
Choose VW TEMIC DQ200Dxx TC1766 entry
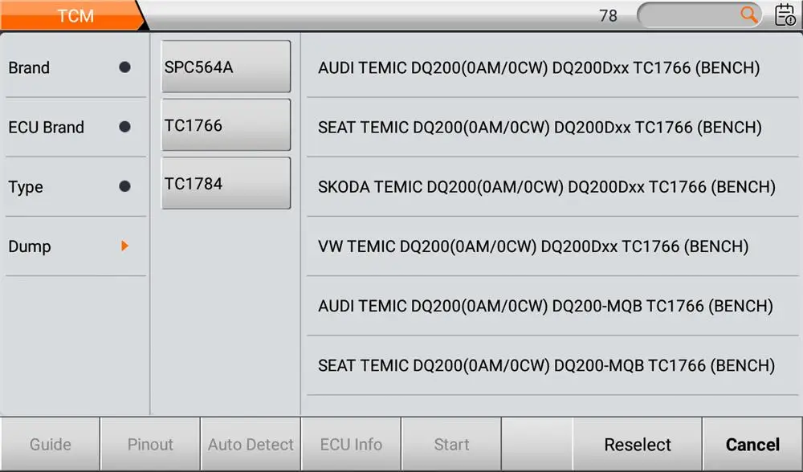pyautogui.click(x=552, y=246)
